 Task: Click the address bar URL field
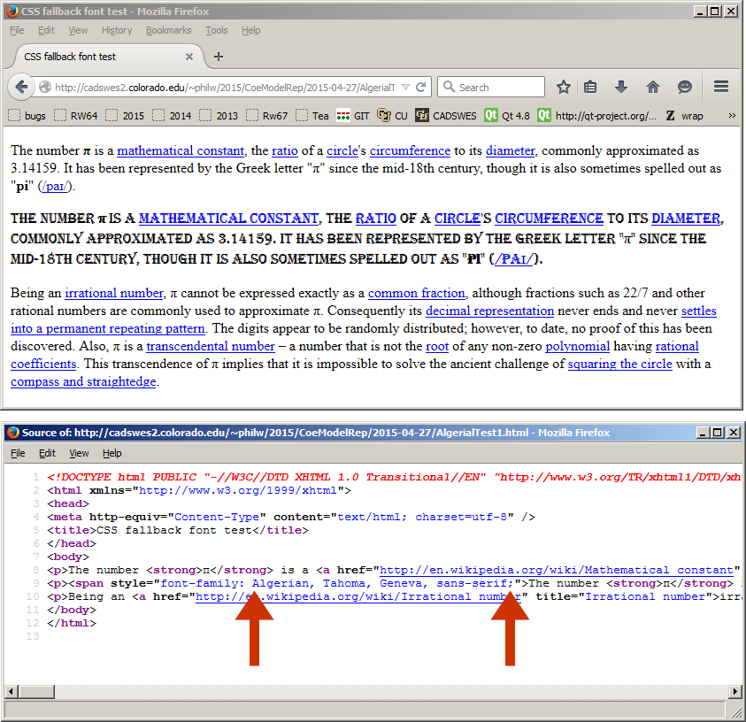[225, 87]
